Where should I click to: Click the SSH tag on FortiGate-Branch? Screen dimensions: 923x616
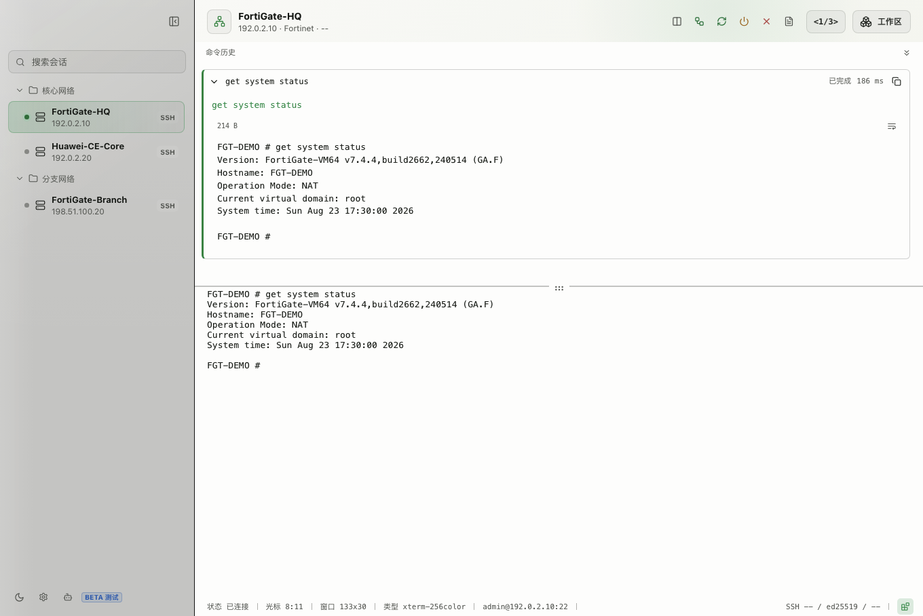pyautogui.click(x=168, y=206)
